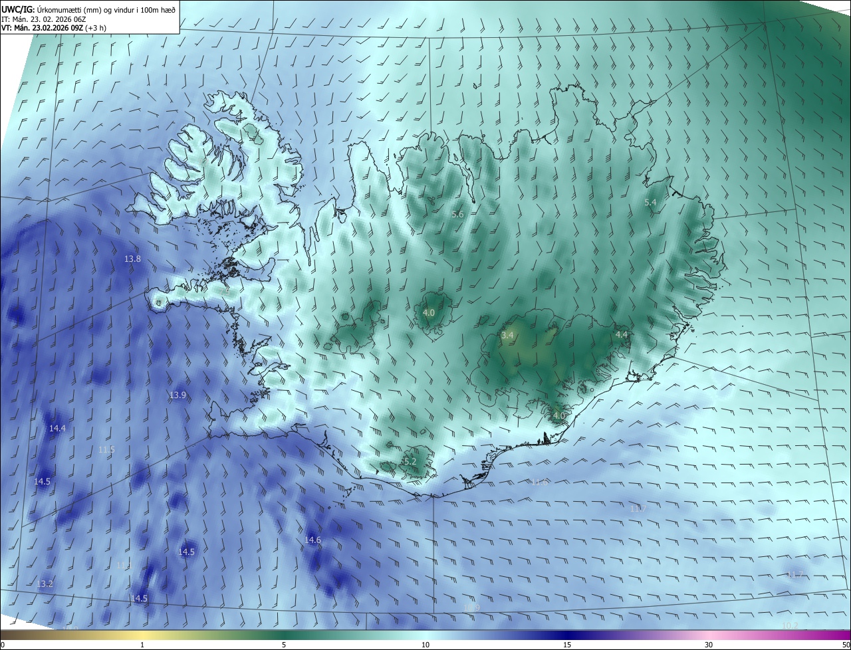Click the 5 tick on colour scale
This screenshot has width=851, height=650.
click(284, 645)
